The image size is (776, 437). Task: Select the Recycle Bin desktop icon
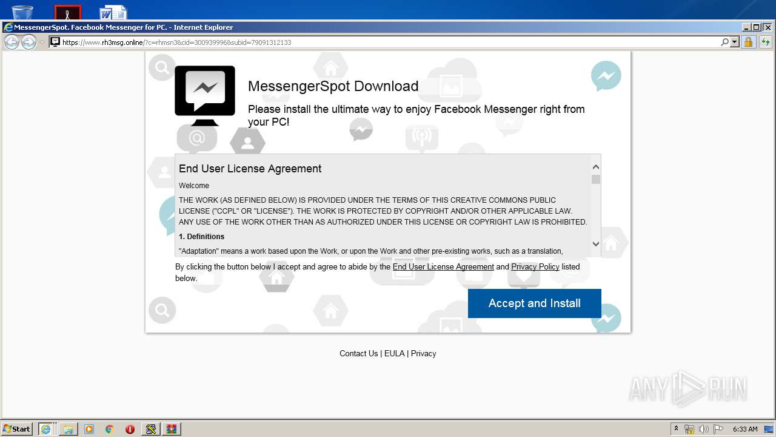22,12
